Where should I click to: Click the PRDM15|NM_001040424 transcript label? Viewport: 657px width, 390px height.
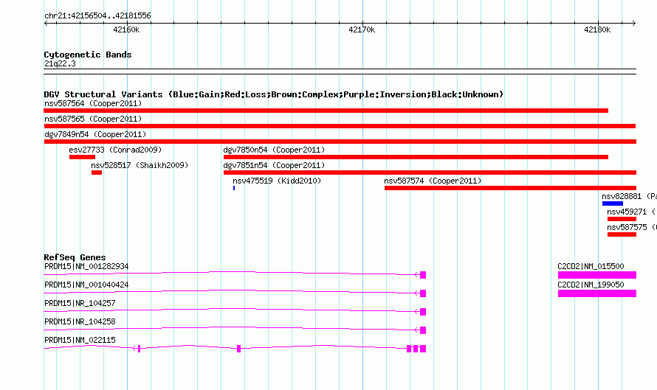86,285
